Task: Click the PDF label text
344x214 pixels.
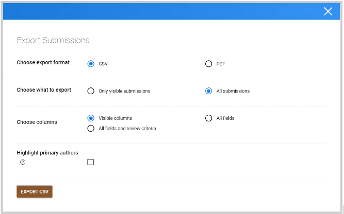Action: (221, 64)
